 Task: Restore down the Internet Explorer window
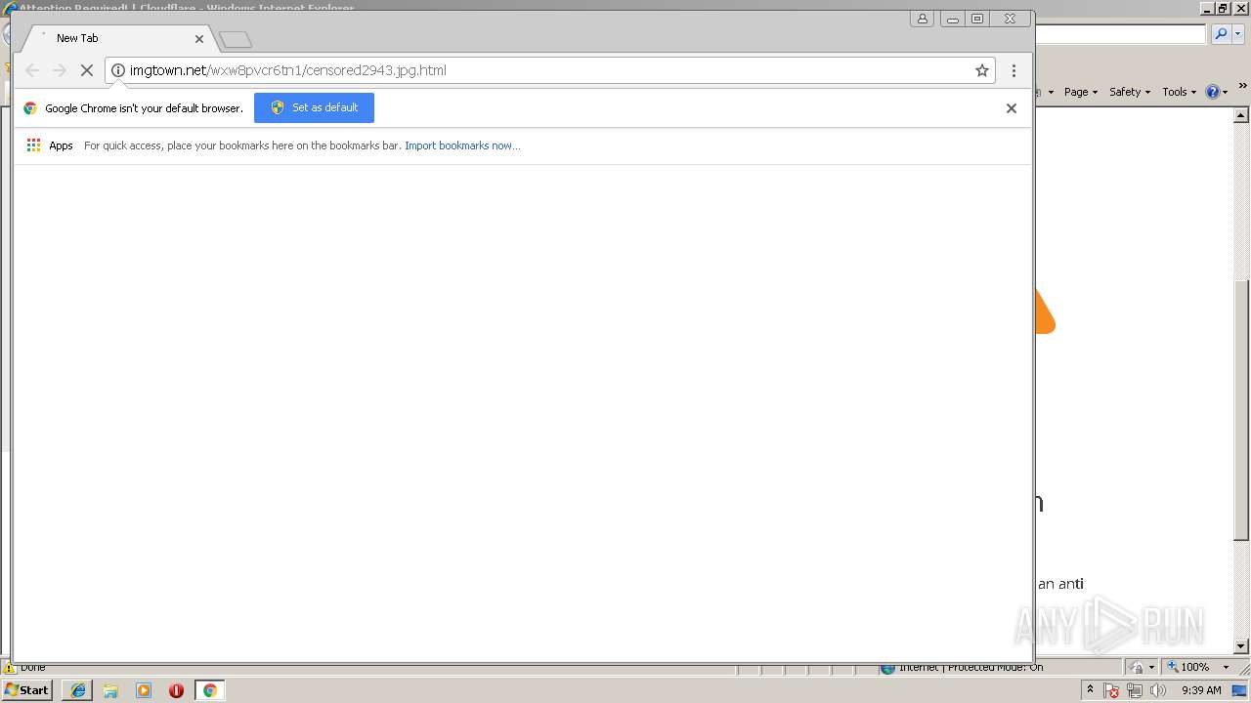pos(1224,8)
